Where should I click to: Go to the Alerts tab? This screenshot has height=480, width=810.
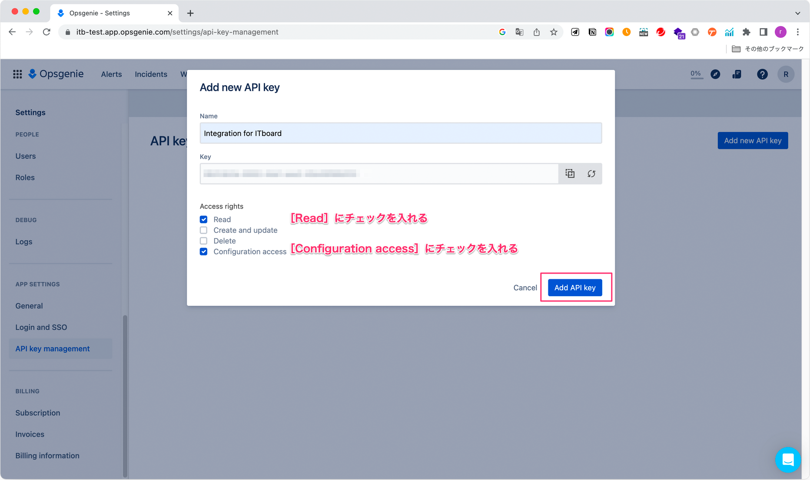111,74
